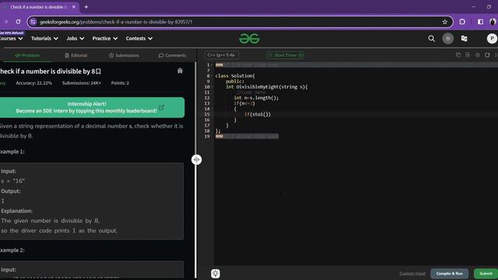Toggle editor theme with lightbulb icon
The height and width of the screenshot is (280, 498).
(216, 274)
